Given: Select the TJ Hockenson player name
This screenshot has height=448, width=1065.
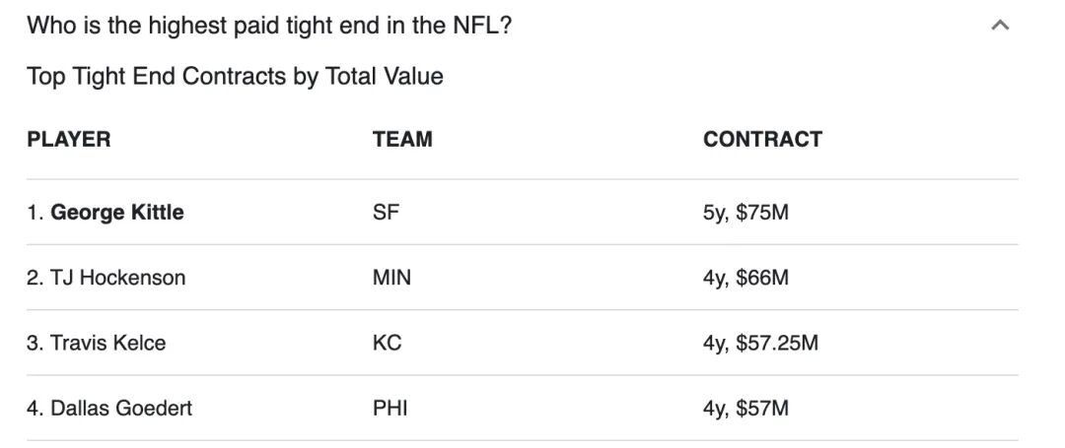Looking at the screenshot, I should pos(118,278).
